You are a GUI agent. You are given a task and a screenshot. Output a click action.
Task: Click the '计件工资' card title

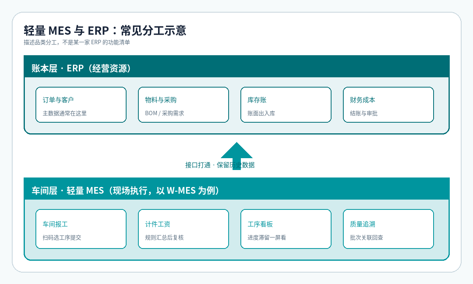(158, 224)
